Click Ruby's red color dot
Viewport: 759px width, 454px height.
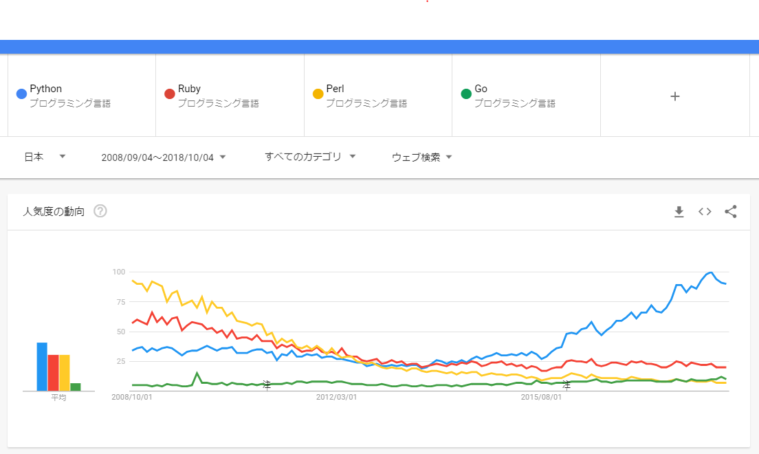point(170,94)
